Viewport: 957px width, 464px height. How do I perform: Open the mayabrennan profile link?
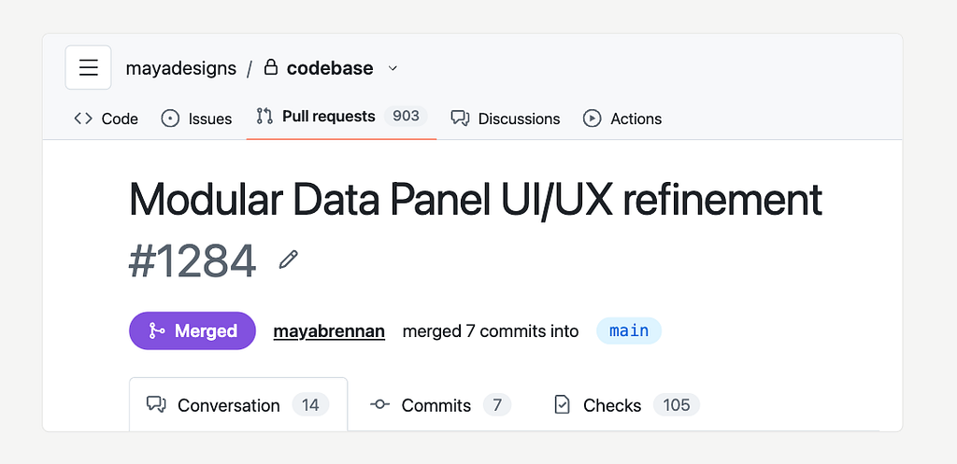(329, 331)
